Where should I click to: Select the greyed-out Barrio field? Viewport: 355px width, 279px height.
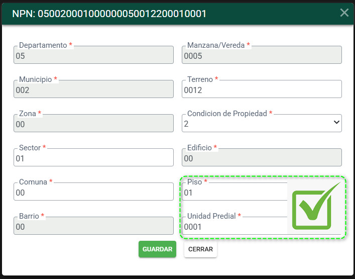pos(93,226)
